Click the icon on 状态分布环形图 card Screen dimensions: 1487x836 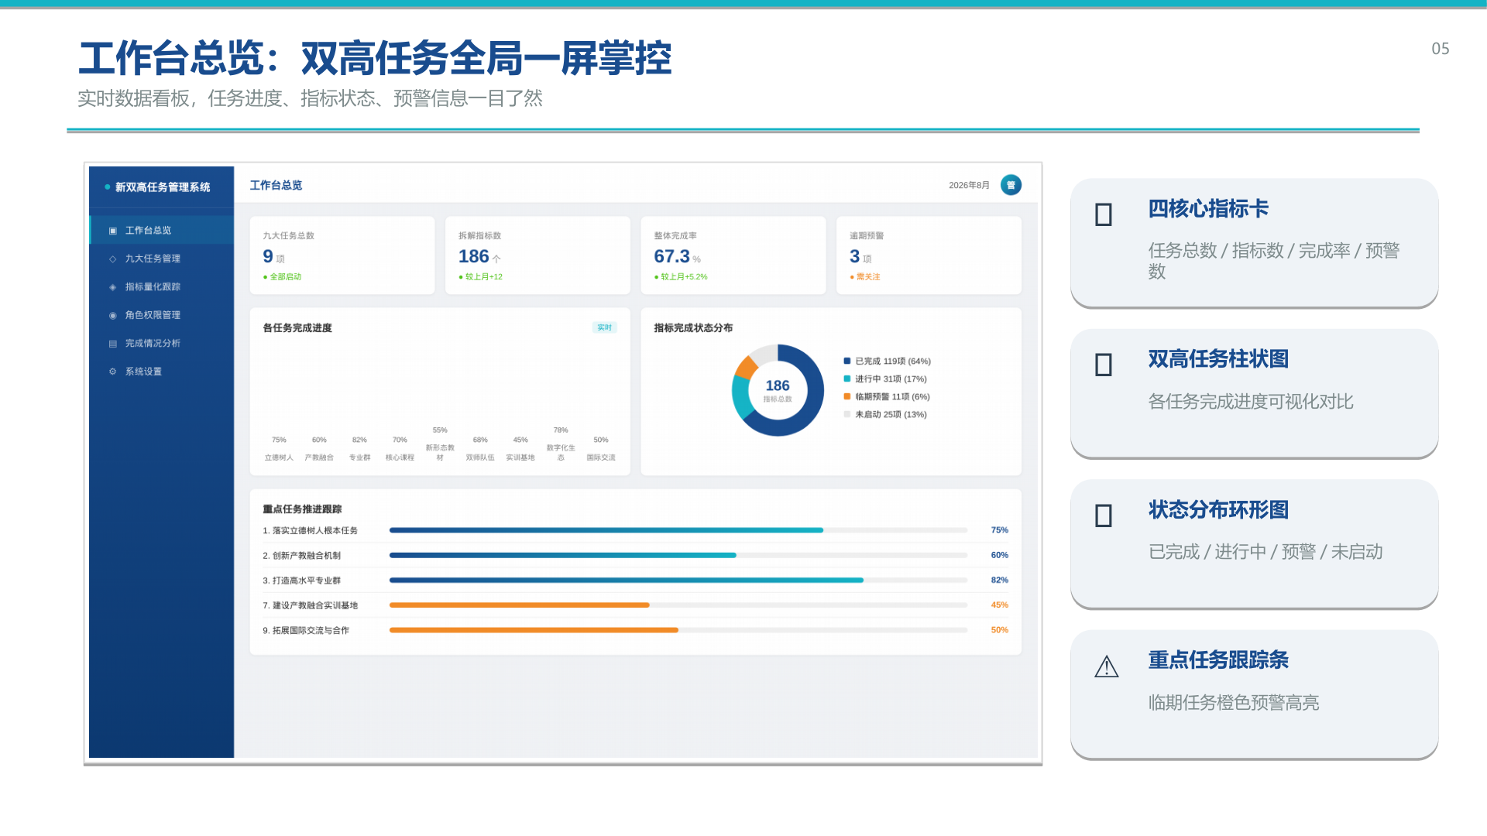pos(1104,516)
